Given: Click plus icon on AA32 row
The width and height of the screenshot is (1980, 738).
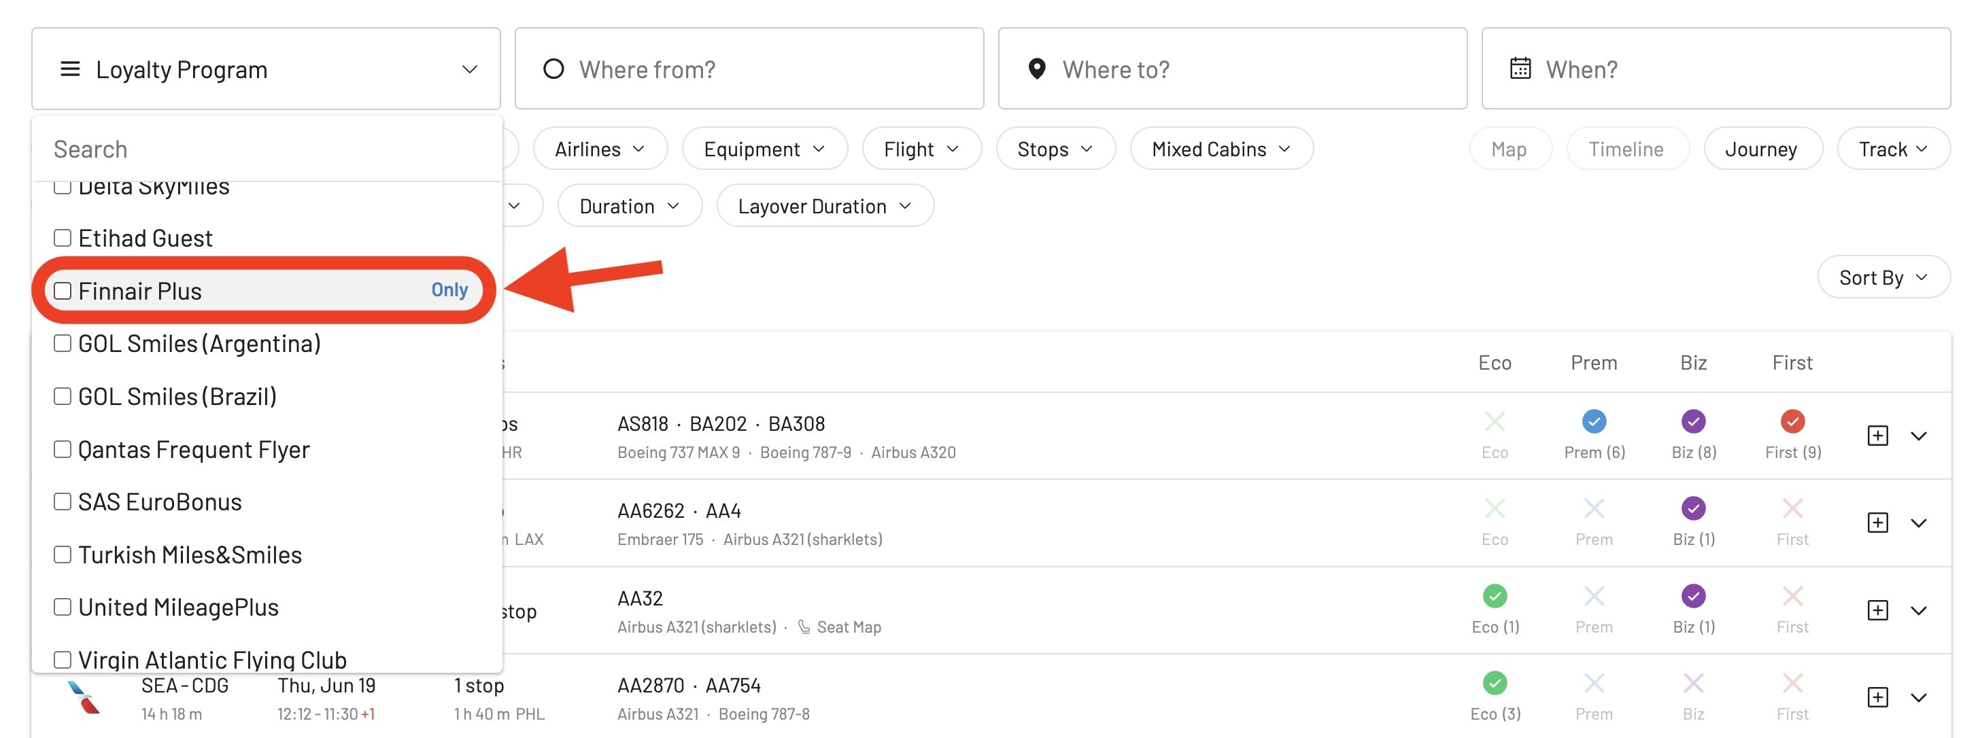Looking at the screenshot, I should [1877, 610].
